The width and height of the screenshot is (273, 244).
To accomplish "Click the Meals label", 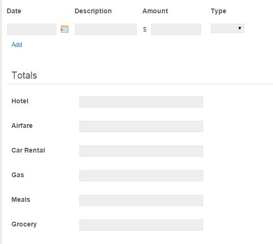I will coord(21,199).
